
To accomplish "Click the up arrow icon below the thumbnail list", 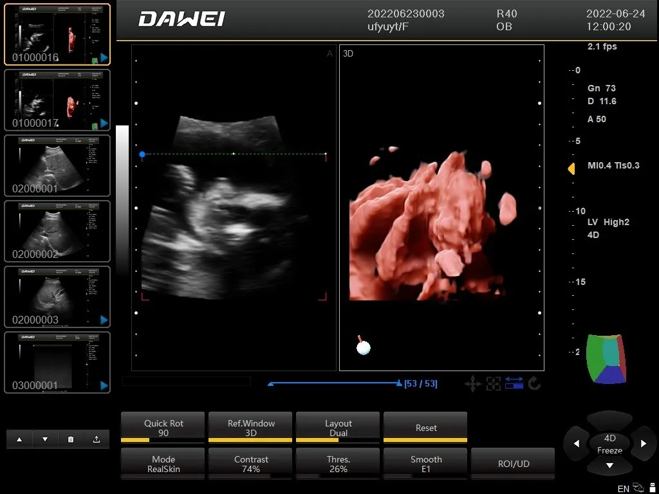I will 19,439.
